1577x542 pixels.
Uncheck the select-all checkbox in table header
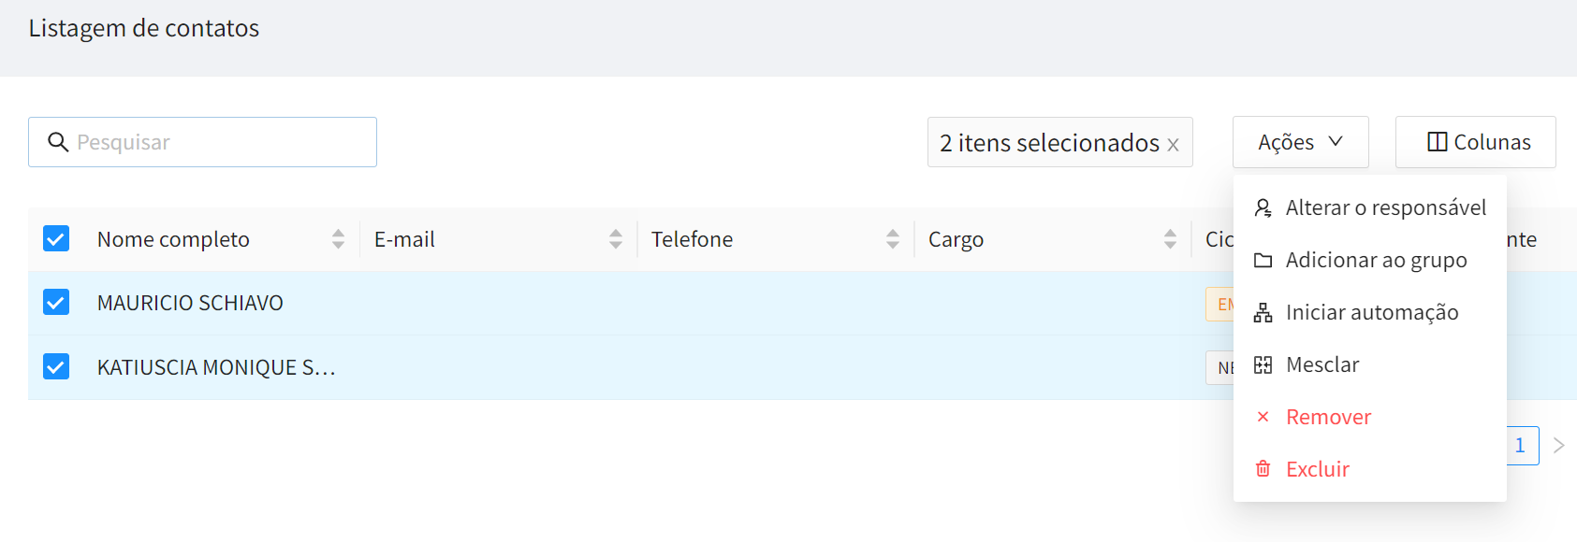(56, 238)
